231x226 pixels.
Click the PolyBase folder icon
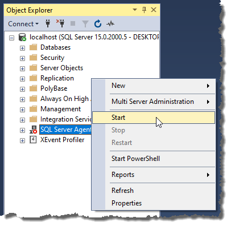[x=34, y=88]
